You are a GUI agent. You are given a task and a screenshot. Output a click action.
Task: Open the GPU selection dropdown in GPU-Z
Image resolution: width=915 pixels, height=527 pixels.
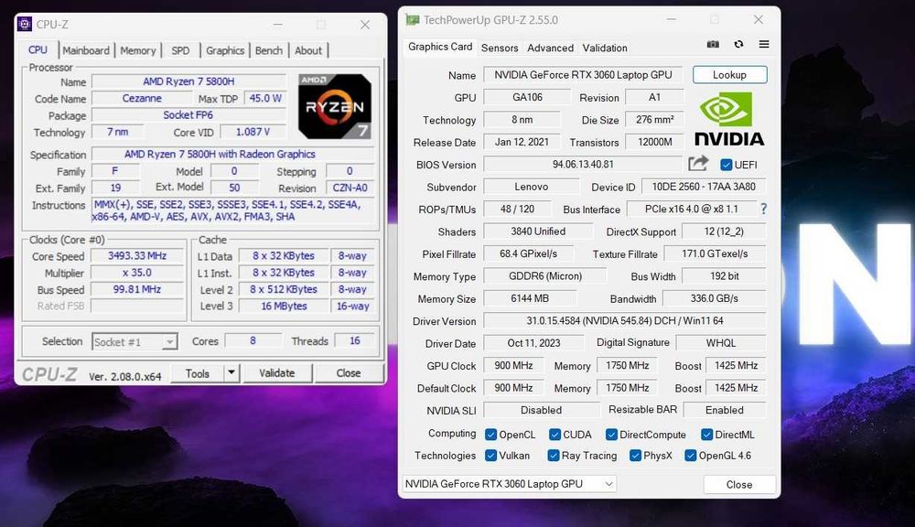(510, 484)
